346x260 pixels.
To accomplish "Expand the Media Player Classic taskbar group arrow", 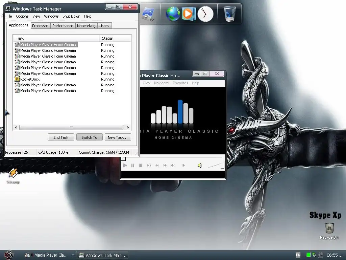I will [73, 255].
